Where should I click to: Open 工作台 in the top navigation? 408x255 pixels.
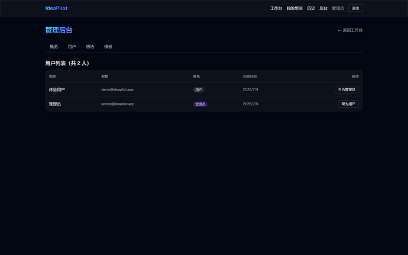276,8
